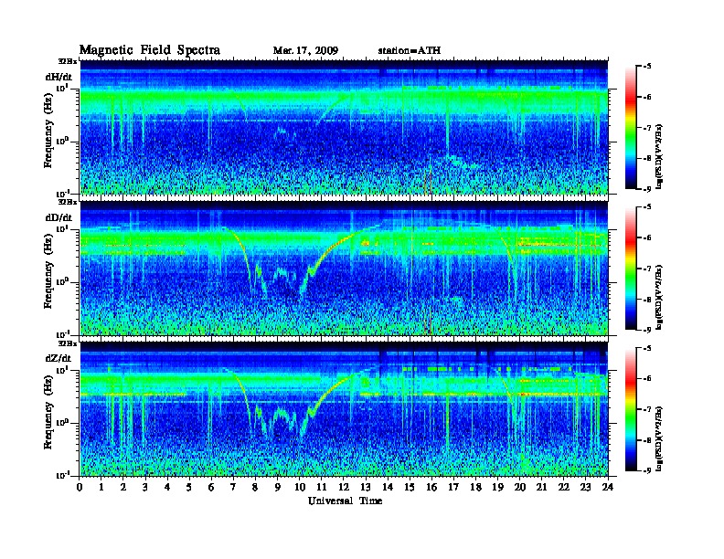
Task: Click the 32Hz label above dD/dt panel
Action: (68, 202)
